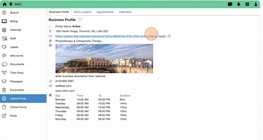263x140 pixels.
Task: Go to Staff in the sidebar
Action: pos(13,39)
